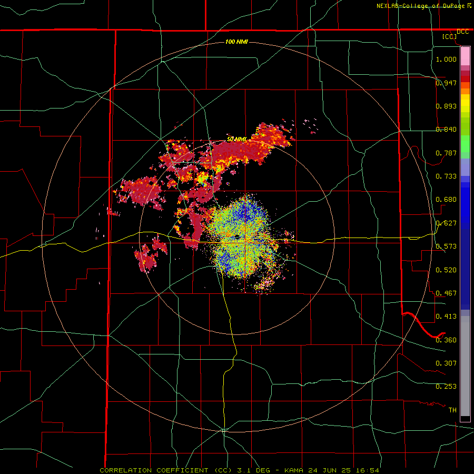Pick the yellow swatch on the color bar
Viewport: 474px width, 474px height.
465,103
